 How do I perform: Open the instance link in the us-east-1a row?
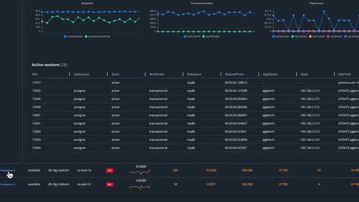tap(7, 171)
